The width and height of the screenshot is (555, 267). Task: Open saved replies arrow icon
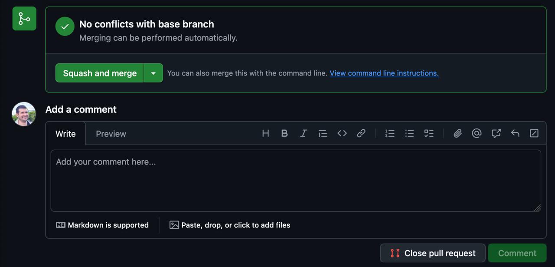(x=515, y=133)
